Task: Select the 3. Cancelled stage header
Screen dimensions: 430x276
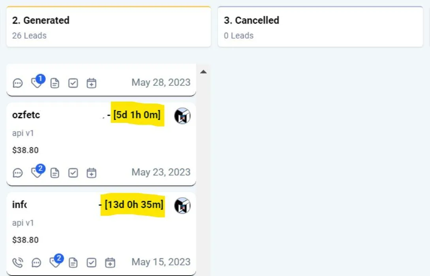Action: click(x=320, y=27)
